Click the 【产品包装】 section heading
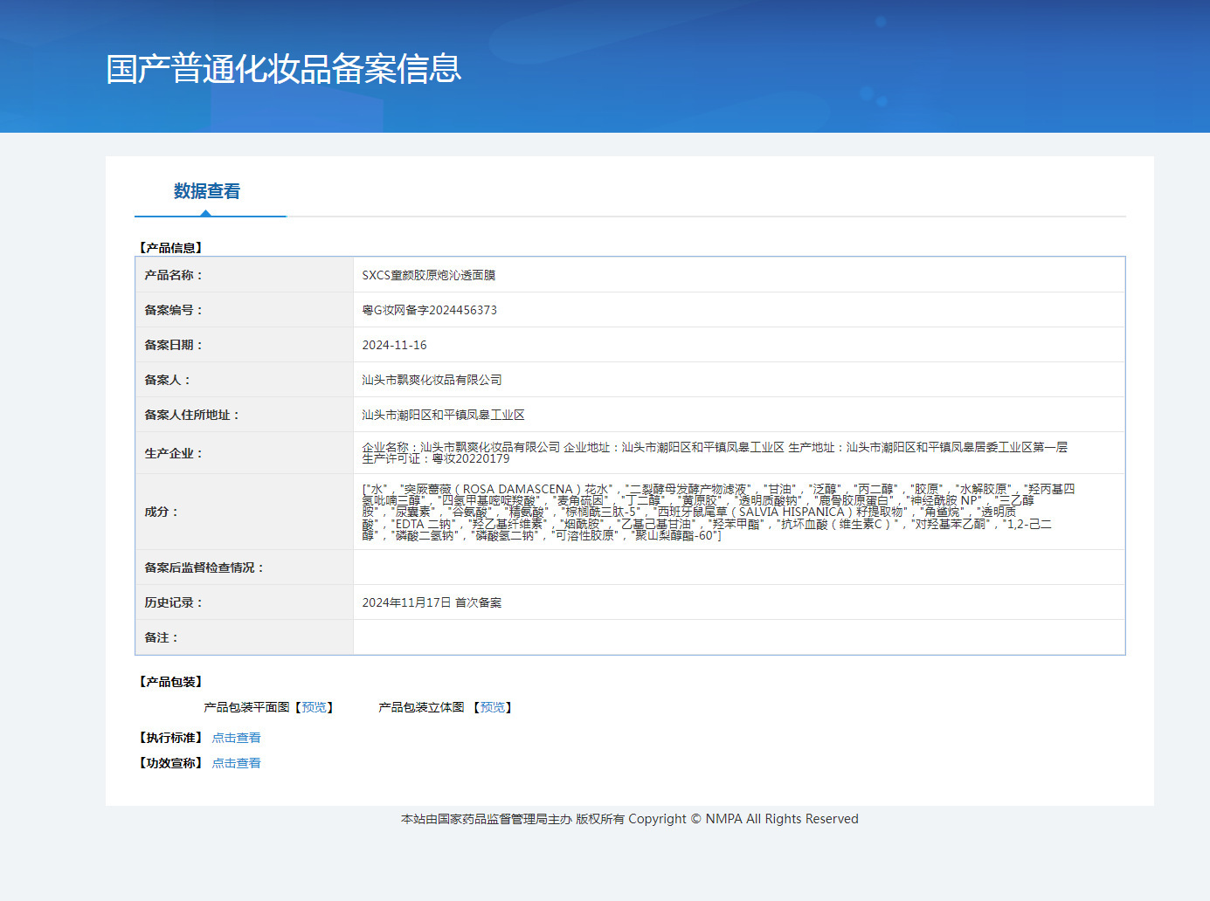 (x=170, y=682)
